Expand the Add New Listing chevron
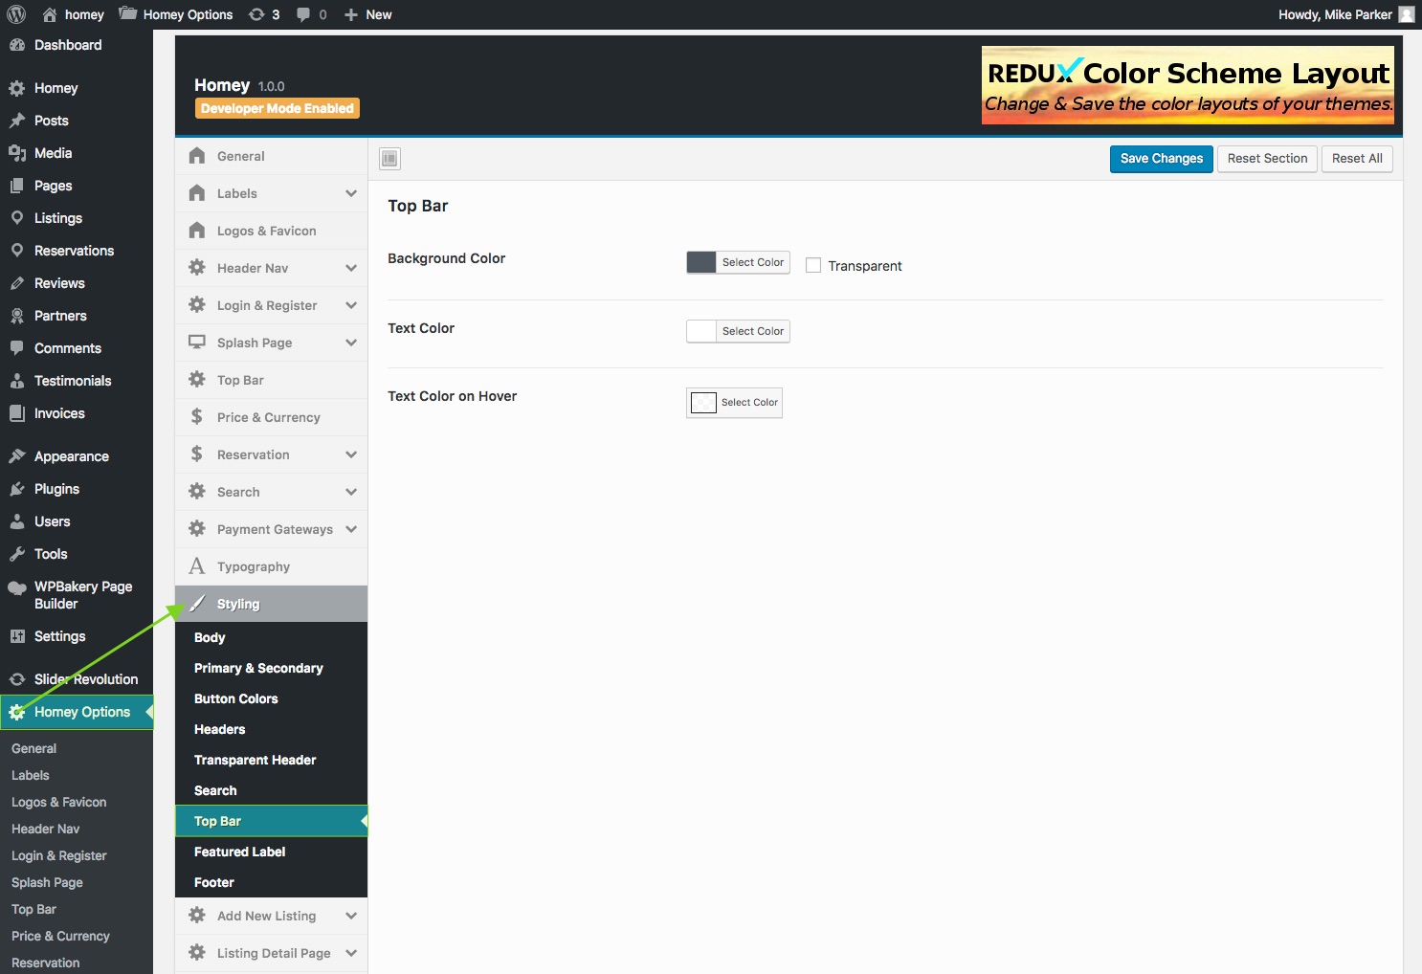The height and width of the screenshot is (974, 1422). [351, 916]
